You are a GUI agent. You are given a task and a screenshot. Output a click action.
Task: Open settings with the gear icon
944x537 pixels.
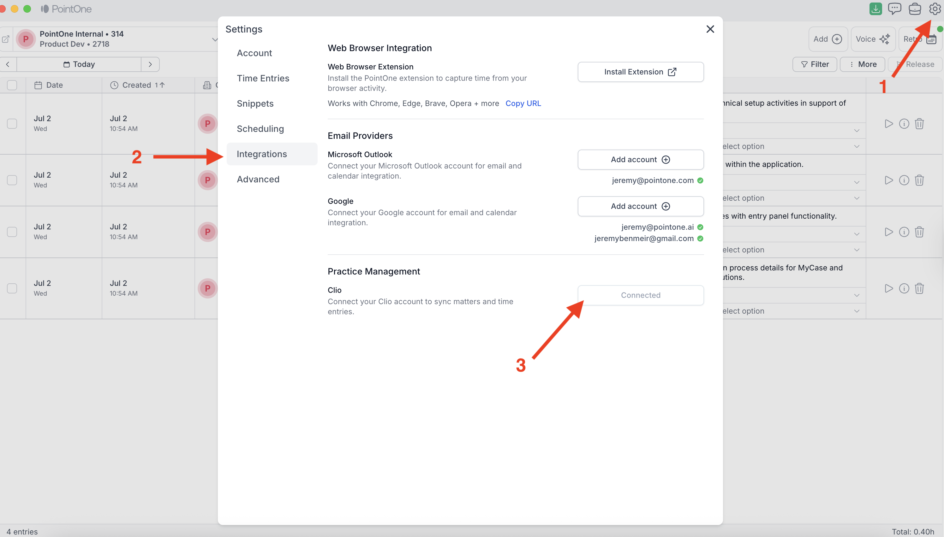[935, 9]
